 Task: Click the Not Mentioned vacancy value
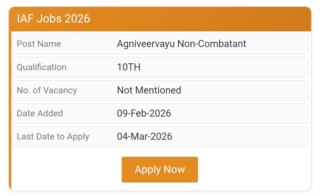point(149,90)
